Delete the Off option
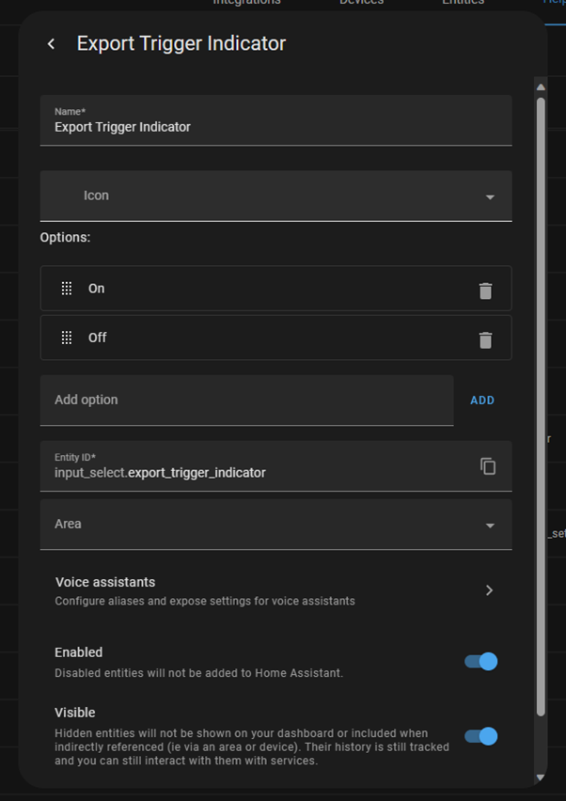 (485, 339)
